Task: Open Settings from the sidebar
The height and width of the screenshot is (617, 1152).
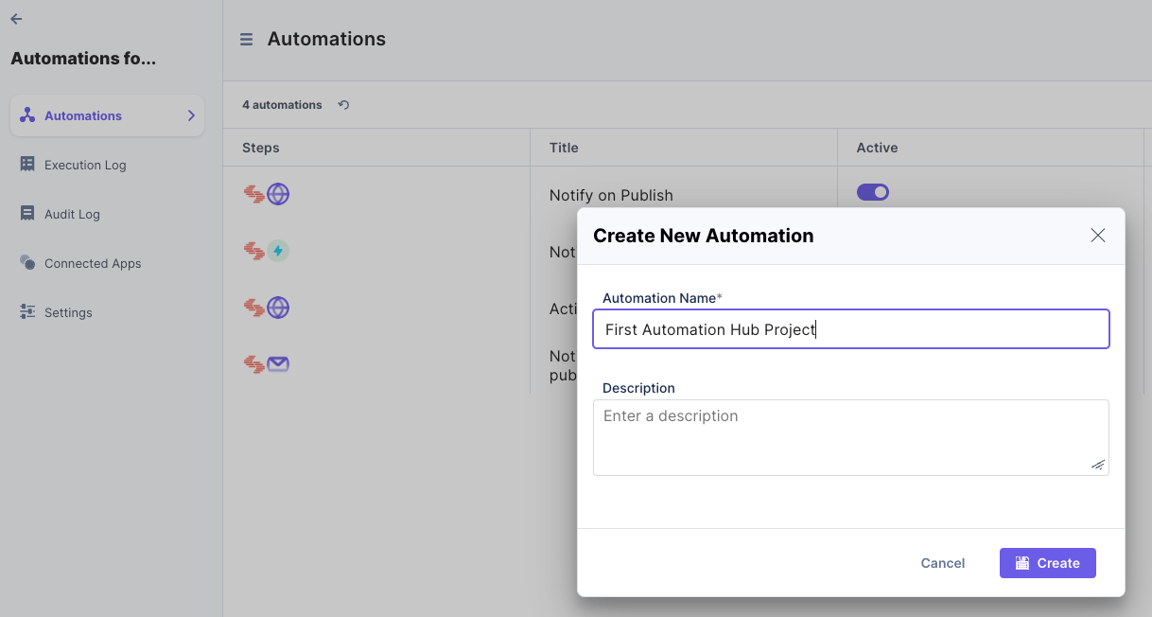Action: (68, 312)
